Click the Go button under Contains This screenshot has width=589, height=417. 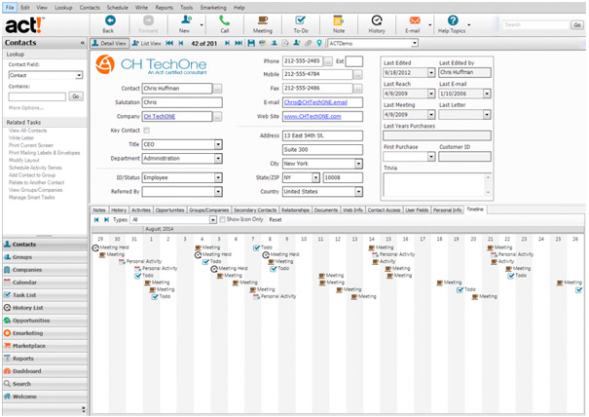pyautogui.click(x=76, y=96)
